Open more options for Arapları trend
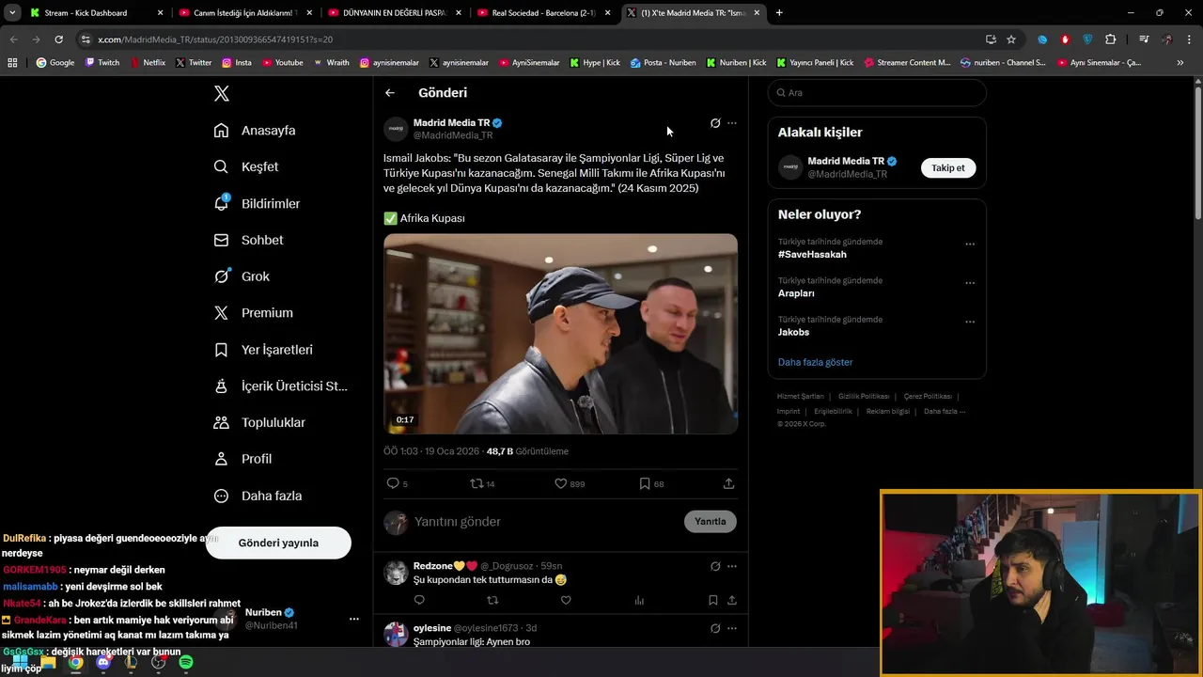 click(x=970, y=283)
